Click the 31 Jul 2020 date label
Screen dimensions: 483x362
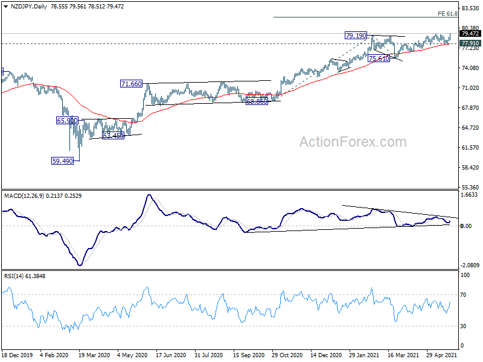click(x=208, y=355)
